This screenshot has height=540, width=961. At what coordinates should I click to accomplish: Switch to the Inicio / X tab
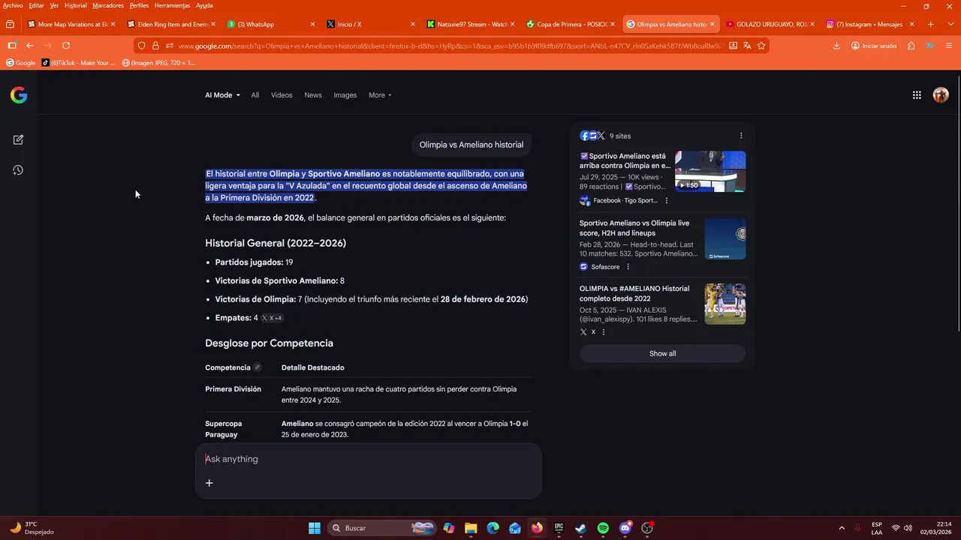pos(370,24)
